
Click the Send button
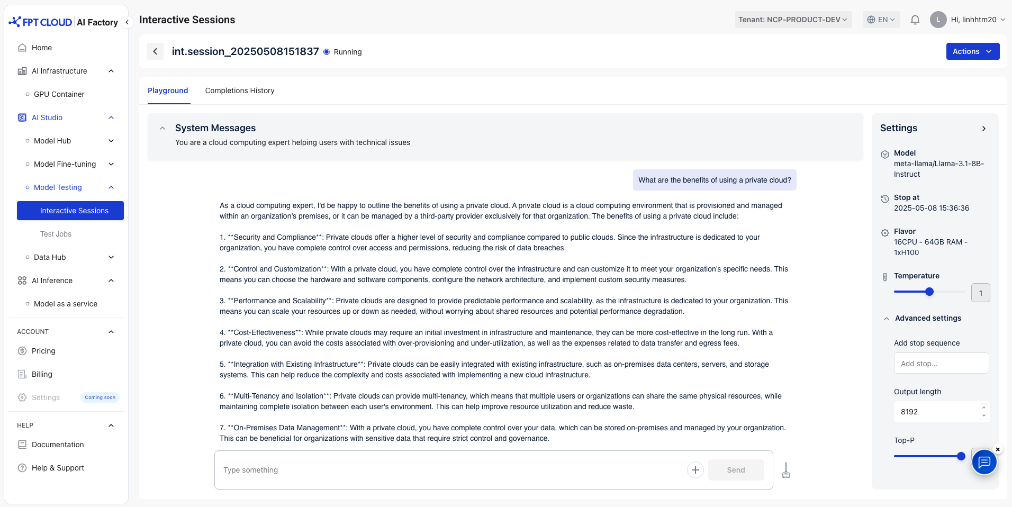[x=736, y=470]
